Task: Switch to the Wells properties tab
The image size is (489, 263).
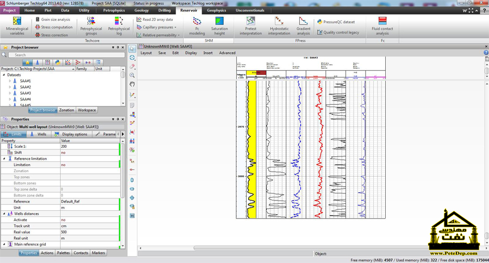Action: [39, 134]
